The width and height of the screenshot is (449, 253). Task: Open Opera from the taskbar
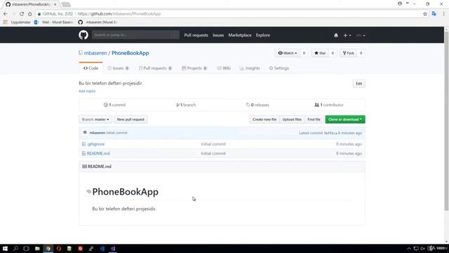(59, 248)
